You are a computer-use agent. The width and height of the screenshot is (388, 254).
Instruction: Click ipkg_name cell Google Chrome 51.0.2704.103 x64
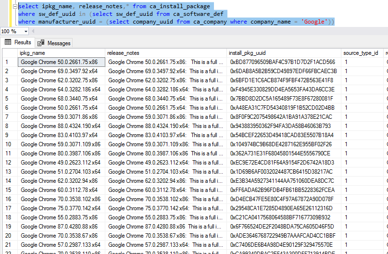point(62,172)
